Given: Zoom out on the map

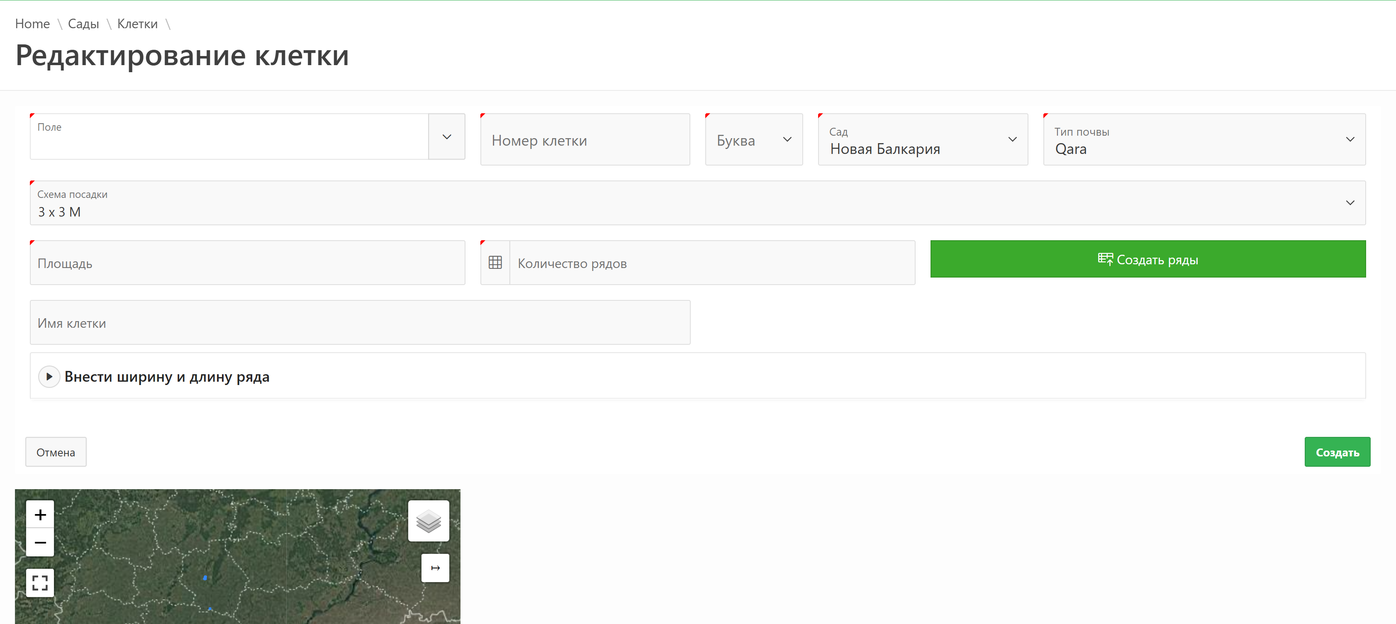Looking at the screenshot, I should coord(40,542).
